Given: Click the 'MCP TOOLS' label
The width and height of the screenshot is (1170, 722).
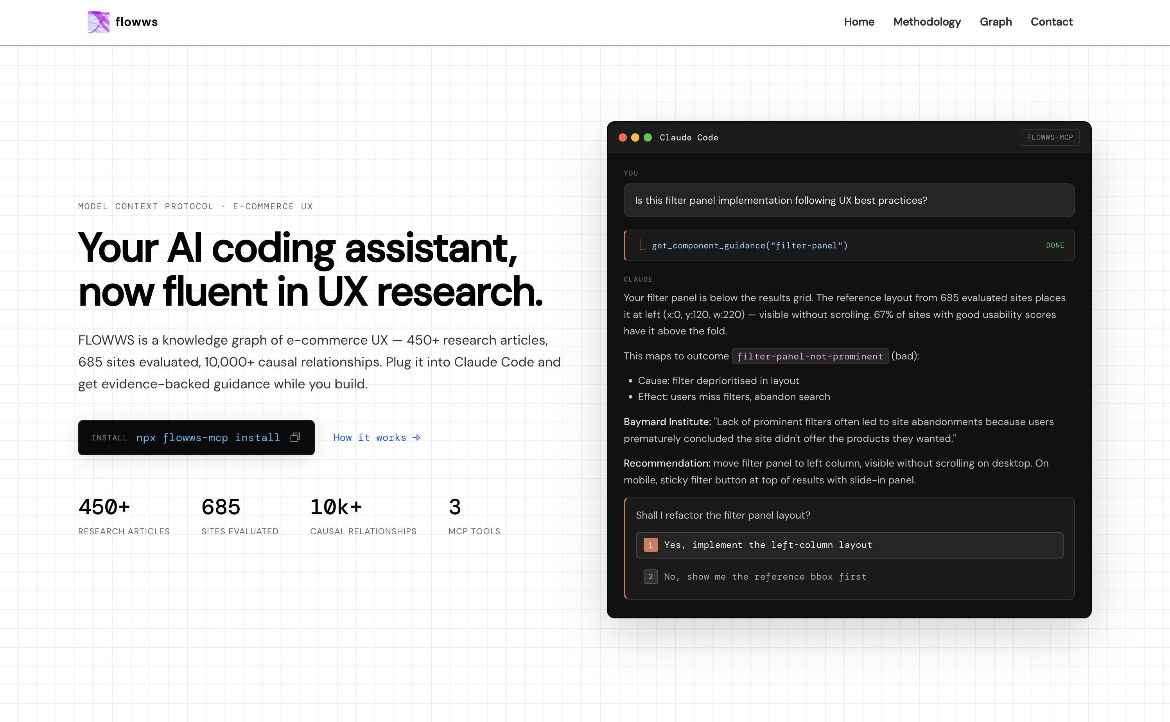Looking at the screenshot, I should point(474,532).
